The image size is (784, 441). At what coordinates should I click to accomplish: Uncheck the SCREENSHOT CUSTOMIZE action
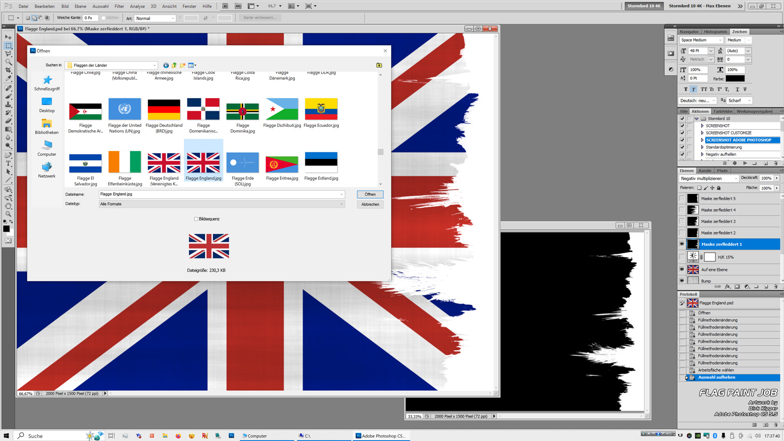(x=682, y=133)
